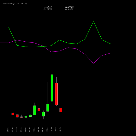
Task: Select the 12 Dec date label
Action: (x=60, y=129)
